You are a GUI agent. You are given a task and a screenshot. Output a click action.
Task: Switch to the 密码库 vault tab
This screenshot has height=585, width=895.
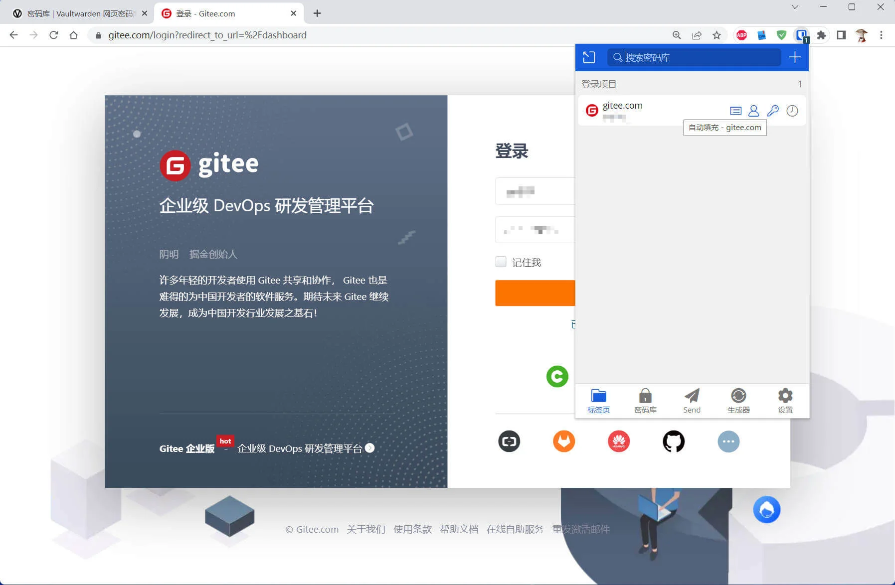pos(645,401)
